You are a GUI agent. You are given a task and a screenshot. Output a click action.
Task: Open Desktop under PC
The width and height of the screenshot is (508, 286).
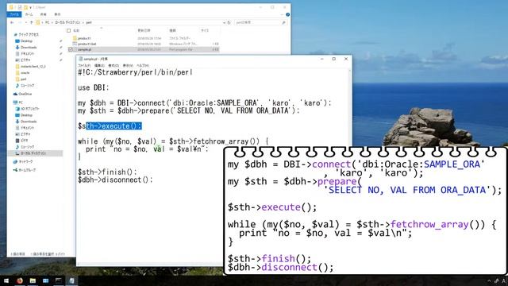[26, 115]
